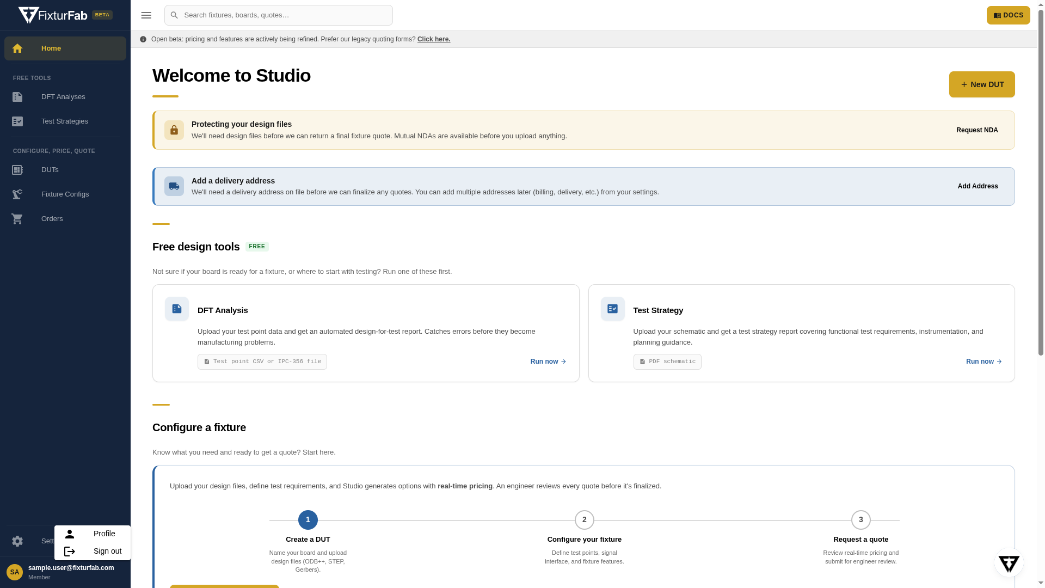
Task: Click the step 1 circle Create a DUT
Action: (308, 520)
